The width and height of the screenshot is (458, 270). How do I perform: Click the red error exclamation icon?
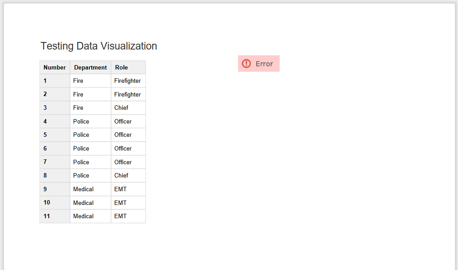(x=246, y=63)
